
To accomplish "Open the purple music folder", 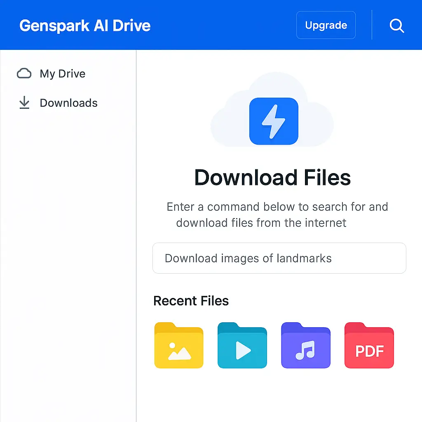I will [305, 345].
